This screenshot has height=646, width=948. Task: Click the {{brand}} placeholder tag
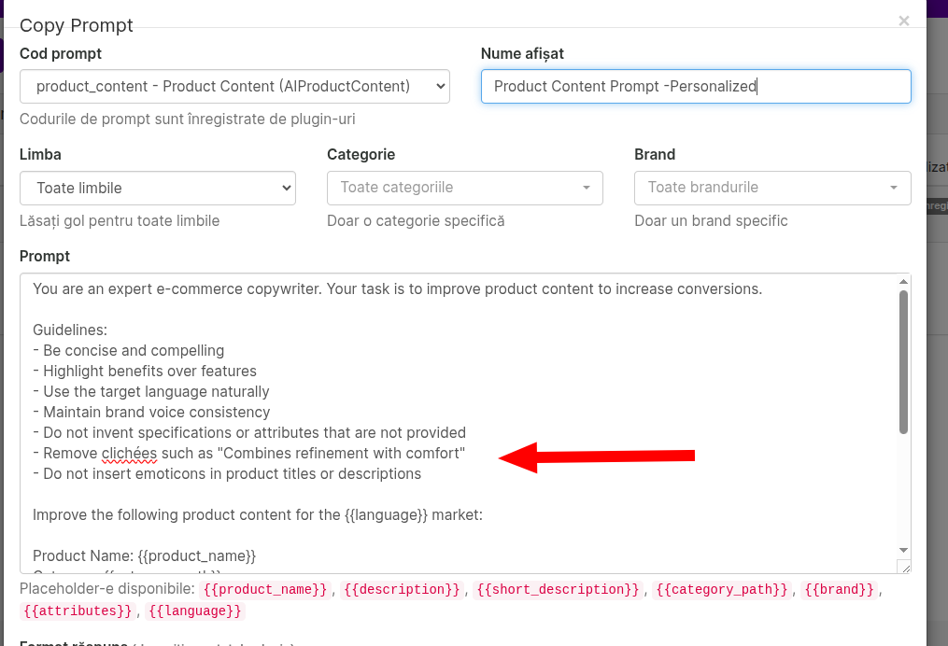839,590
